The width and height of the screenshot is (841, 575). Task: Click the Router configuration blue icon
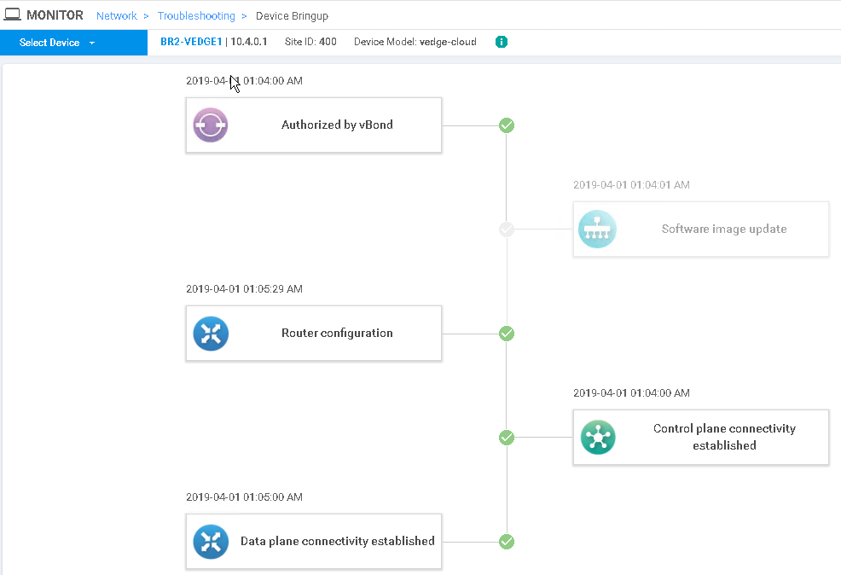pyautogui.click(x=210, y=334)
